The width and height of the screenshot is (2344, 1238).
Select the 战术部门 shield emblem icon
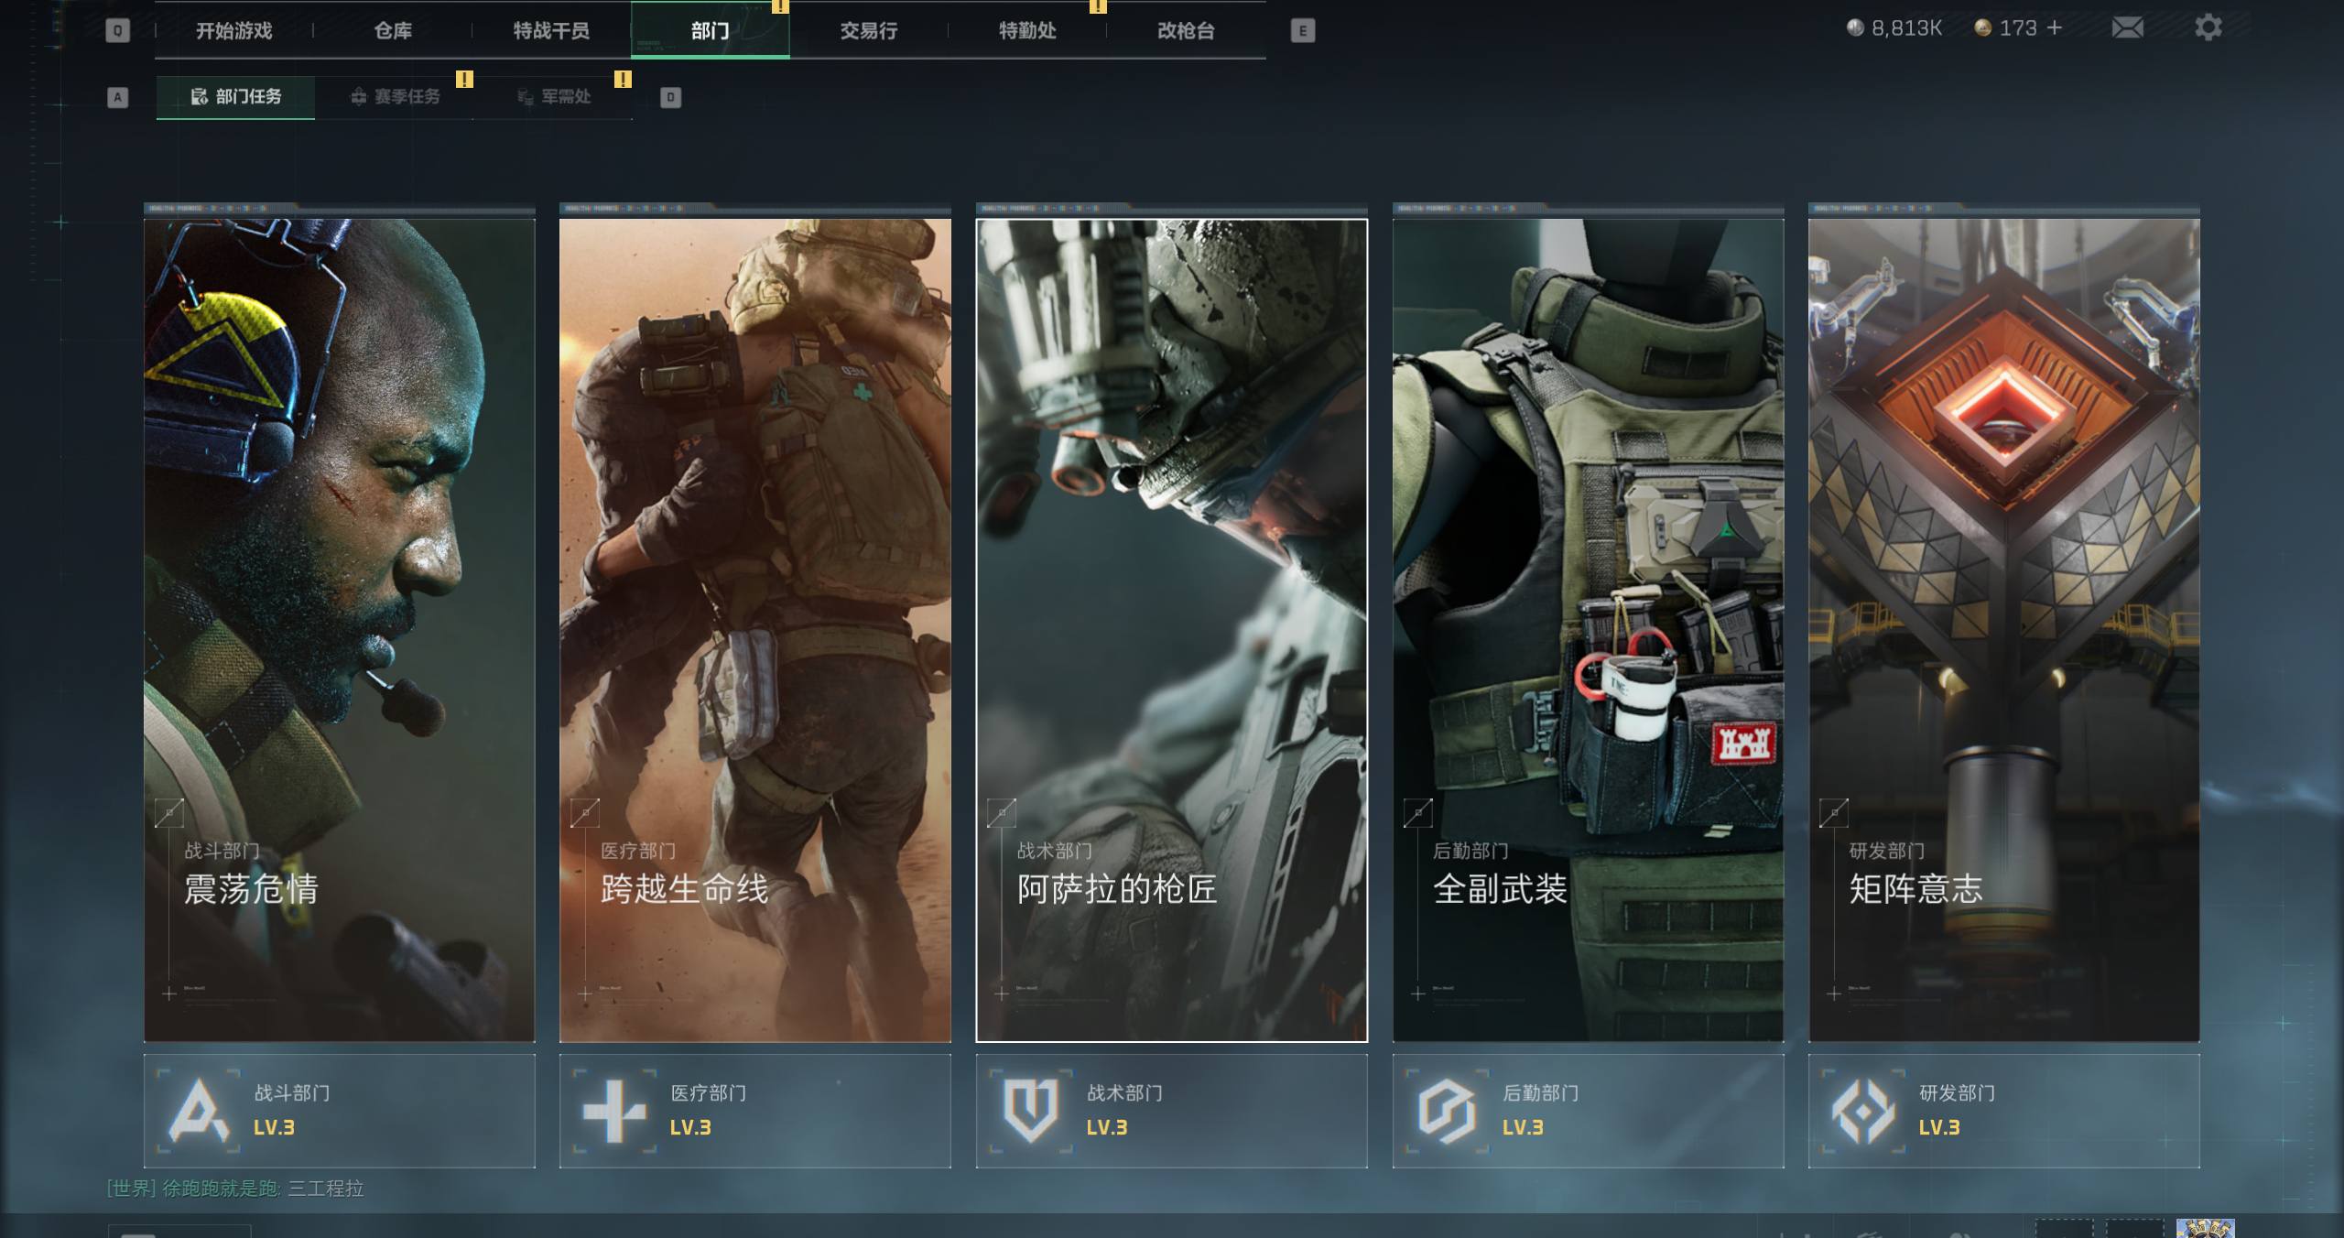click(x=1031, y=1111)
